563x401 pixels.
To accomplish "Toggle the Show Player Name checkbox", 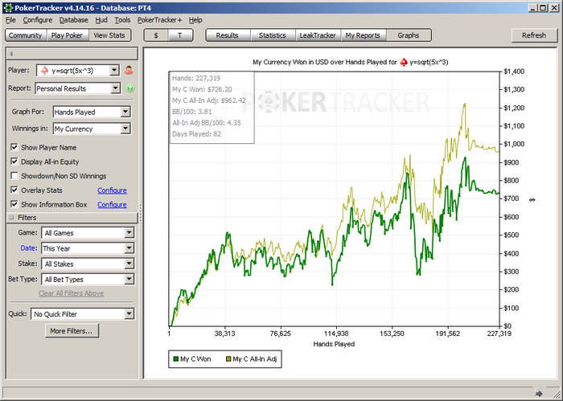I will tap(14, 147).
